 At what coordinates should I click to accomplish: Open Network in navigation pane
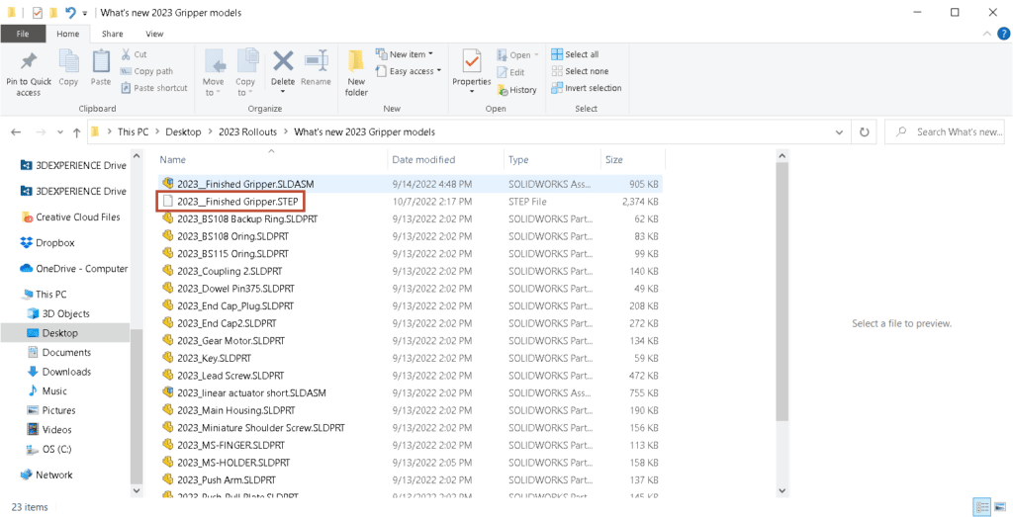(x=46, y=475)
